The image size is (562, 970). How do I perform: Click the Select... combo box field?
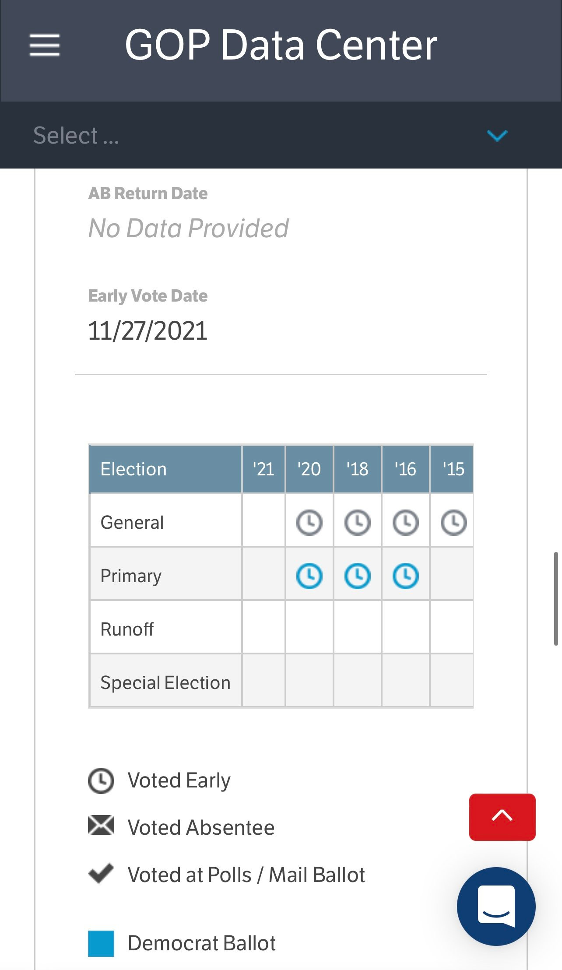(281, 135)
